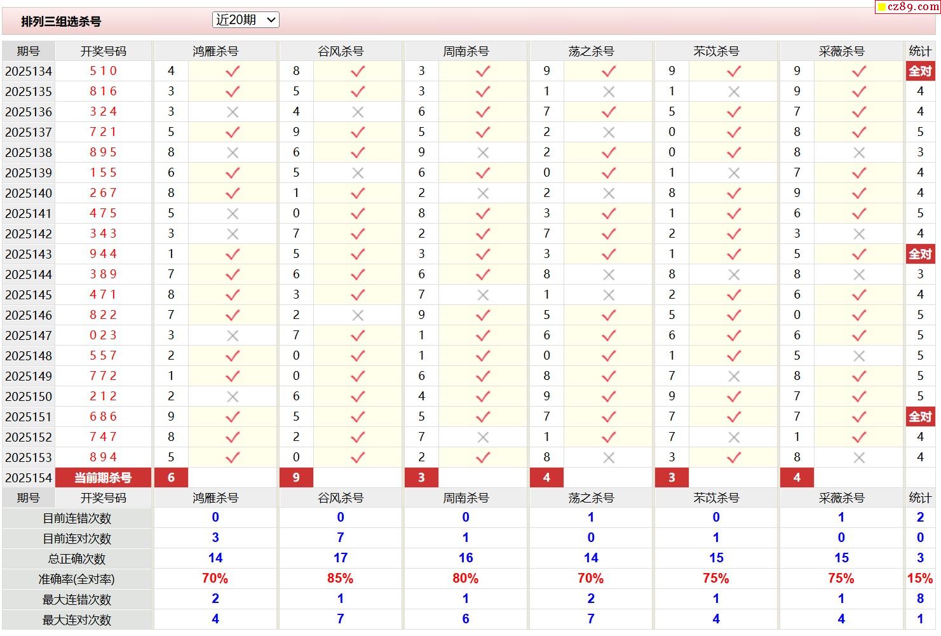Click 周南 current kill number 3

click(421, 478)
